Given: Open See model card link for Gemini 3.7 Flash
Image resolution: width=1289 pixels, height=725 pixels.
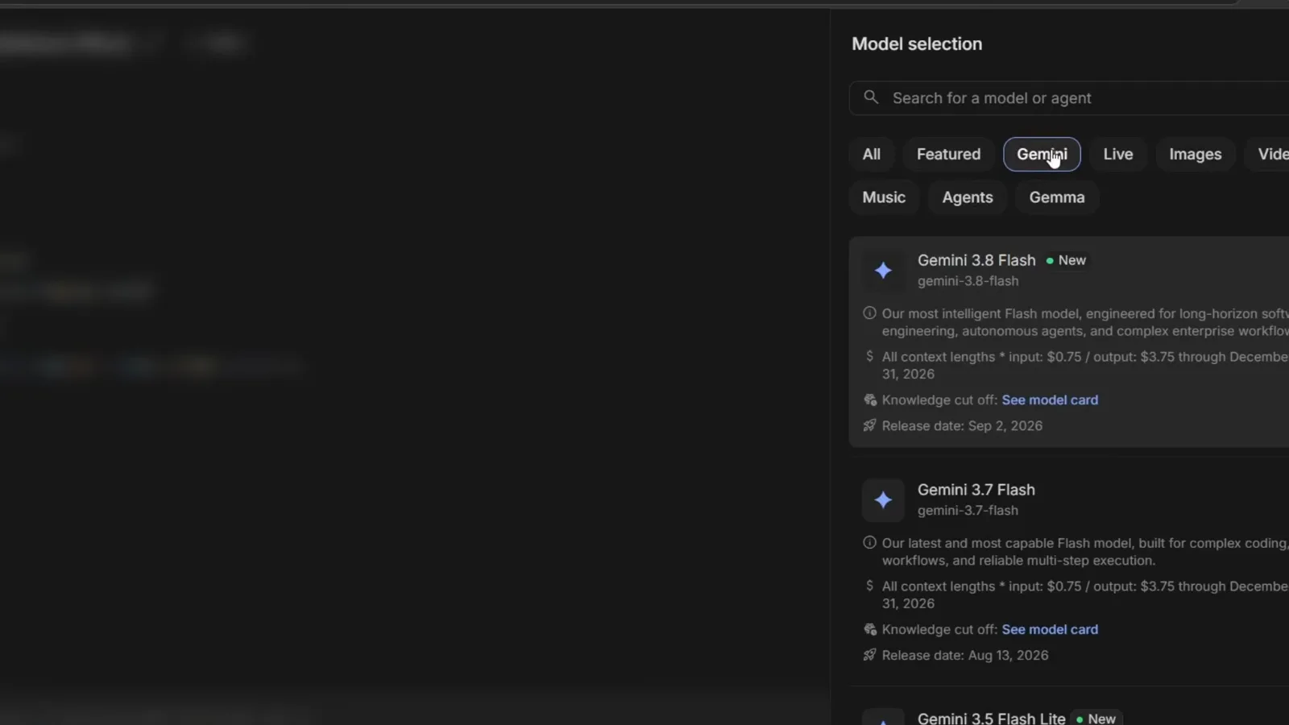Looking at the screenshot, I should click(x=1050, y=629).
